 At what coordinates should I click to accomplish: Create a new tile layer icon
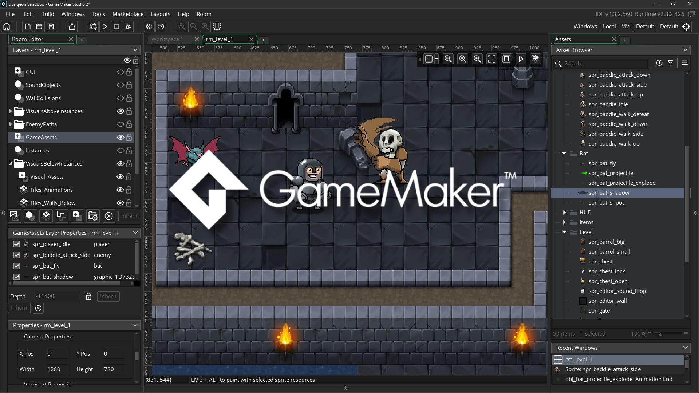pyautogui.click(x=46, y=216)
